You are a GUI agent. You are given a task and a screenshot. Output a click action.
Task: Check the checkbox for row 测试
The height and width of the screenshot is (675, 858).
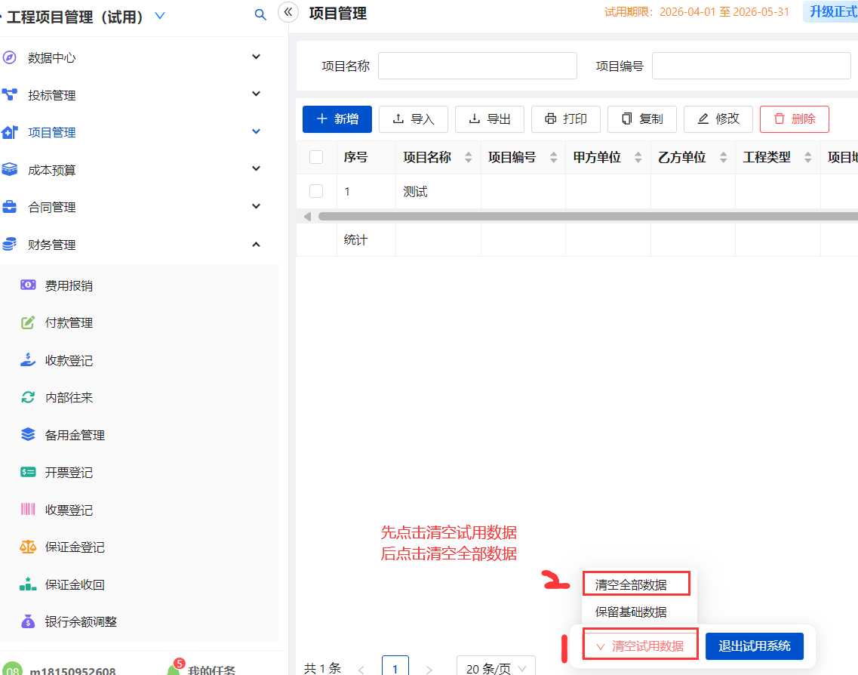316,191
